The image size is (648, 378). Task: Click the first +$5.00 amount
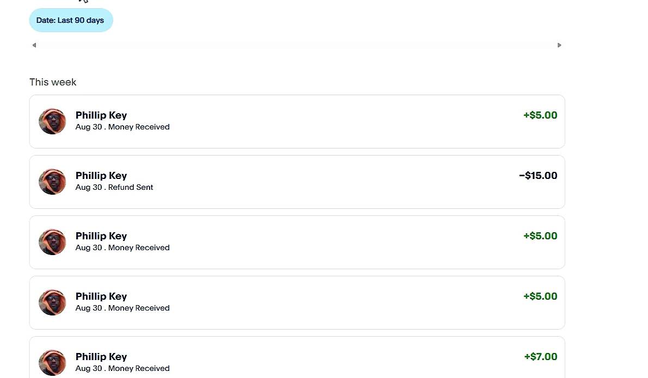tap(540, 115)
